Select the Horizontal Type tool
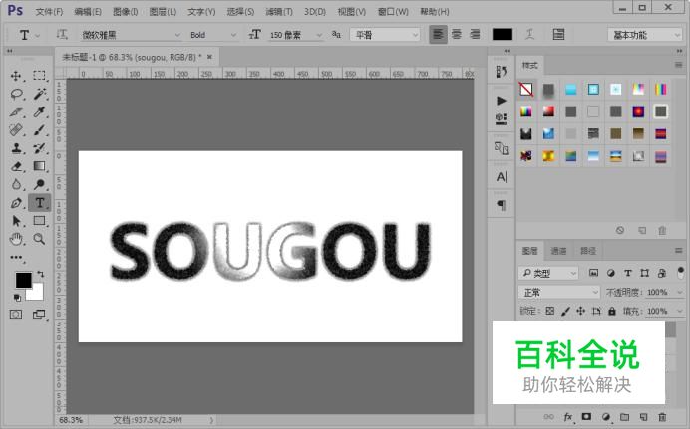690x429 pixels. tap(40, 203)
